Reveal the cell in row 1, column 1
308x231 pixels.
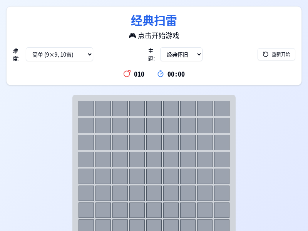(x=86, y=109)
